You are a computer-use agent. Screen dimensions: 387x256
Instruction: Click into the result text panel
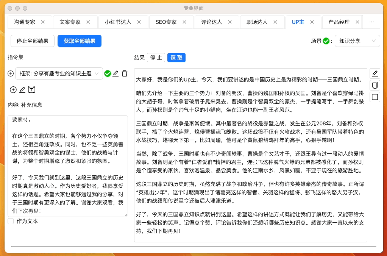tap(251, 155)
